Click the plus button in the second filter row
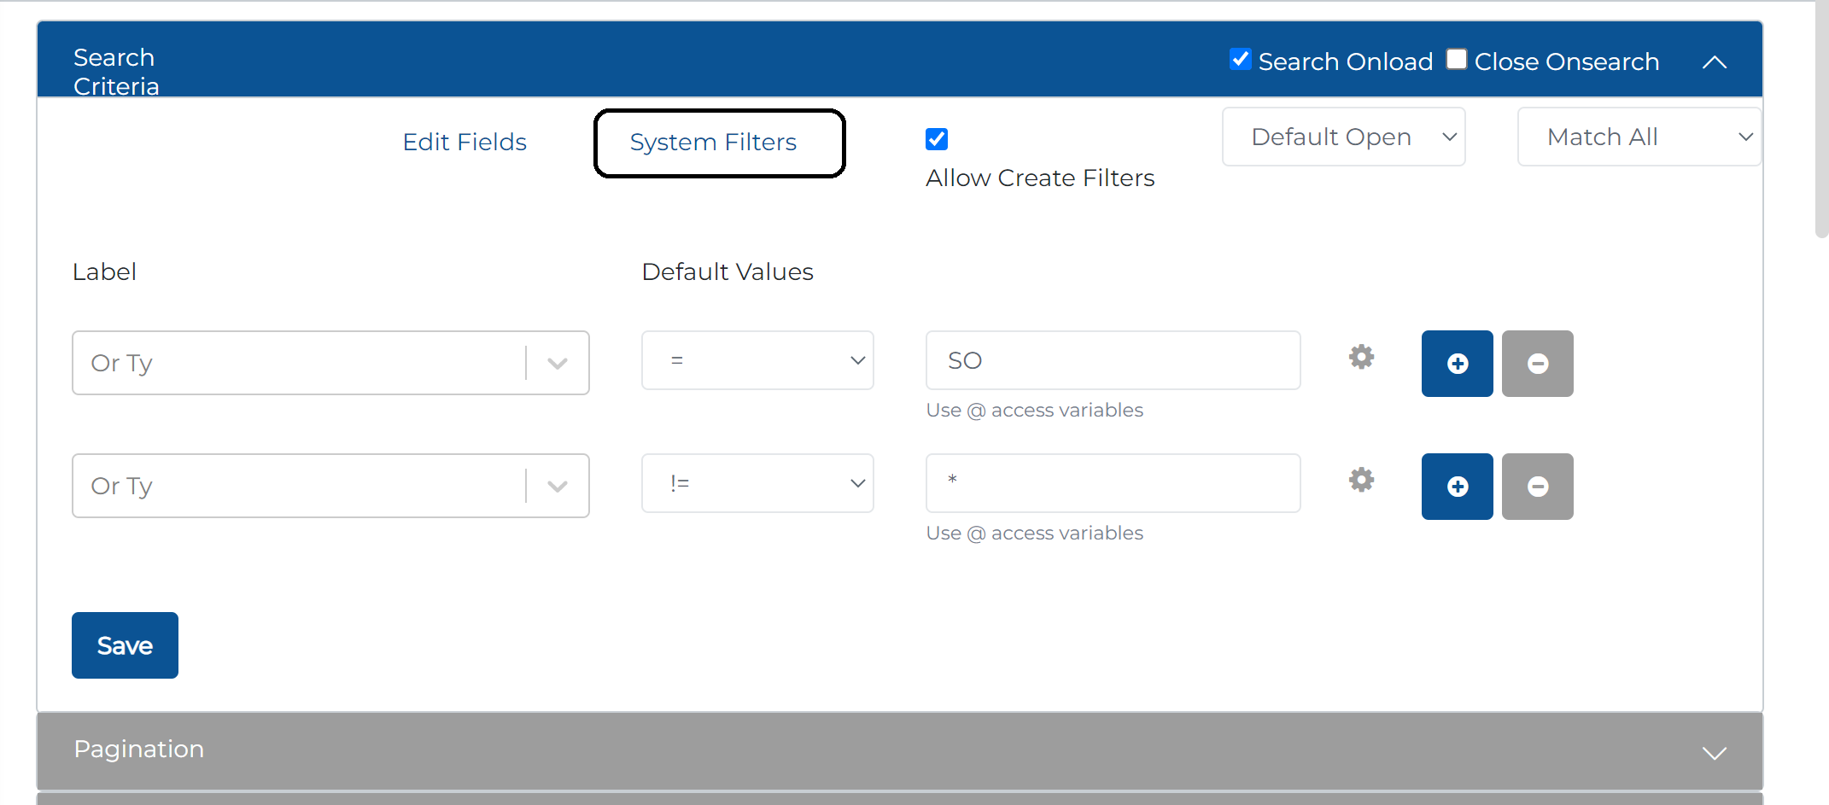This screenshot has height=805, width=1829. click(1457, 487)
